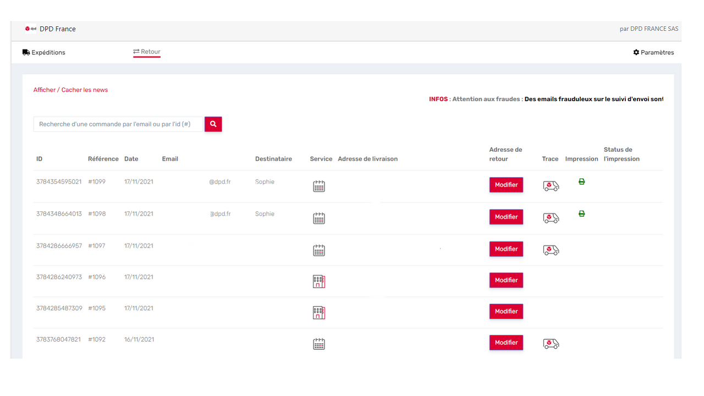Track parcel van icon for order #1098
The width and height of the screenshot is (704, 396).
(551, 218)
